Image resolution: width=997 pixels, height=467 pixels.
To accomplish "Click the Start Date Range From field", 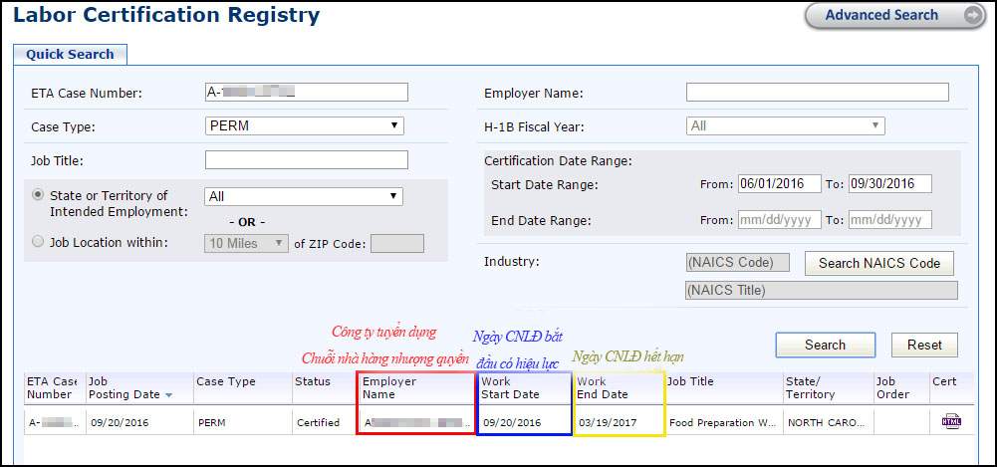I will point(779,184).
